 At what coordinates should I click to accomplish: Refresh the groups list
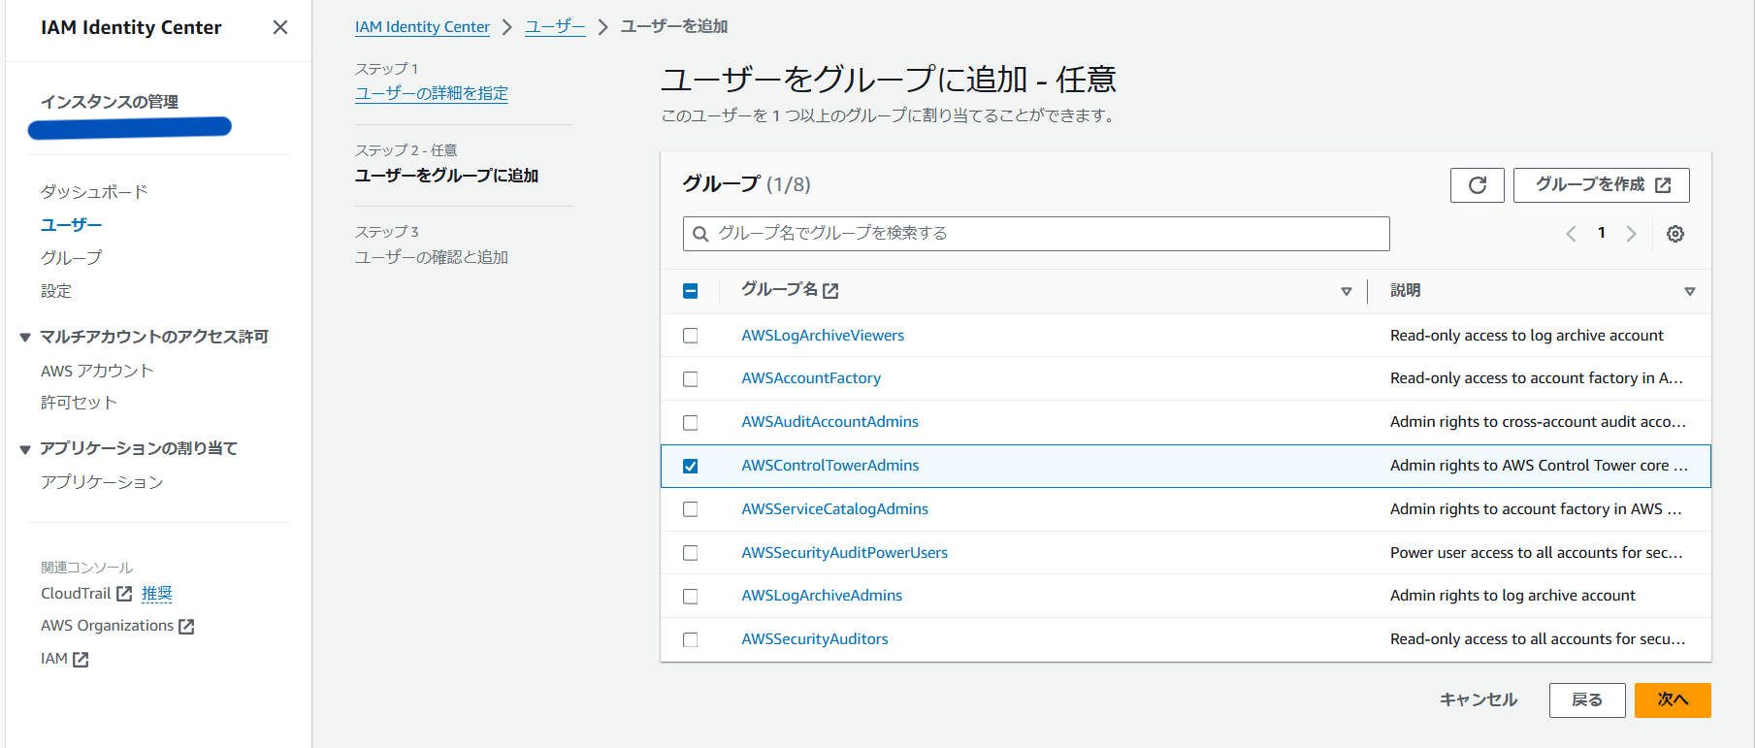click(1477, 185)
